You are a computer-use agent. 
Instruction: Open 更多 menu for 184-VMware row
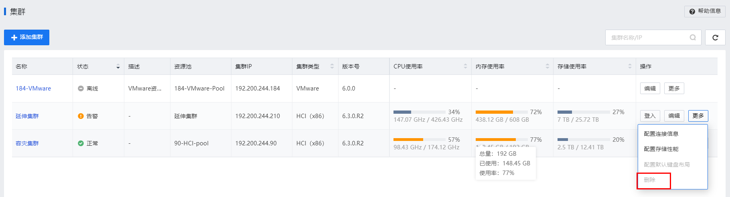pos(674,88)
